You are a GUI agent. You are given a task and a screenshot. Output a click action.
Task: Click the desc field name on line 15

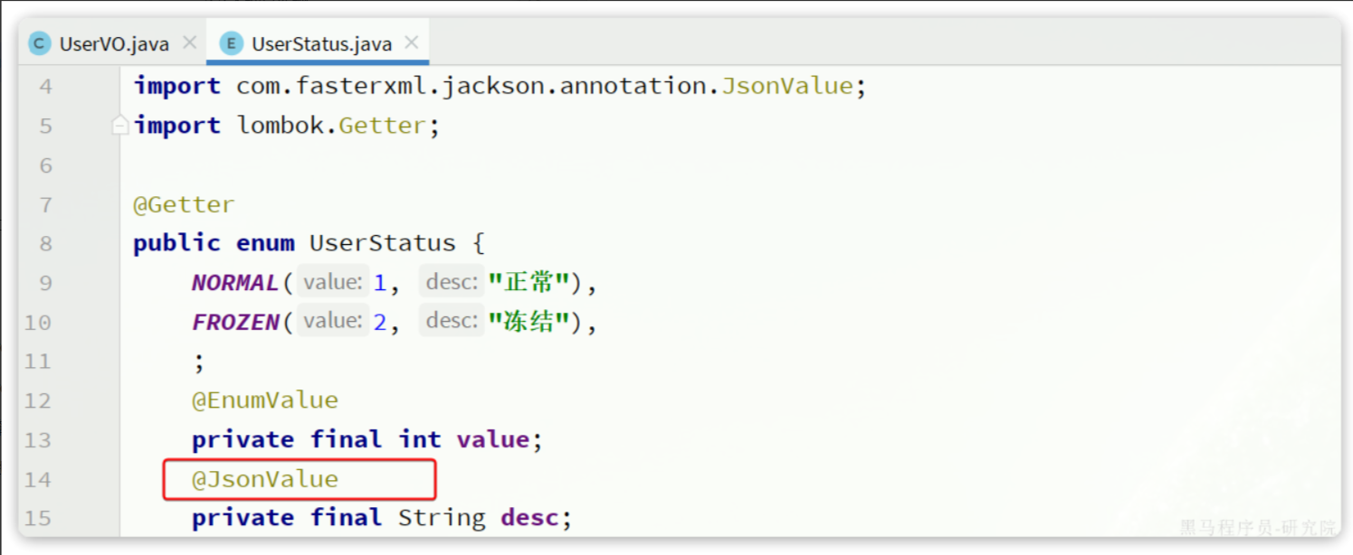pyautogui.click(x=529, y=518)
